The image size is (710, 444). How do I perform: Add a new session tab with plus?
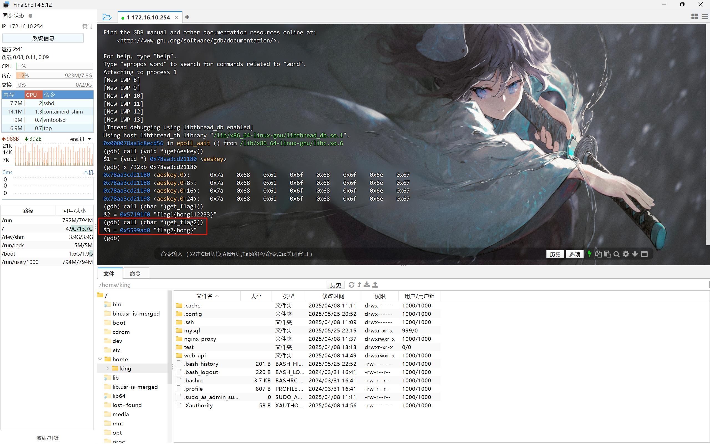pos(187,17)
